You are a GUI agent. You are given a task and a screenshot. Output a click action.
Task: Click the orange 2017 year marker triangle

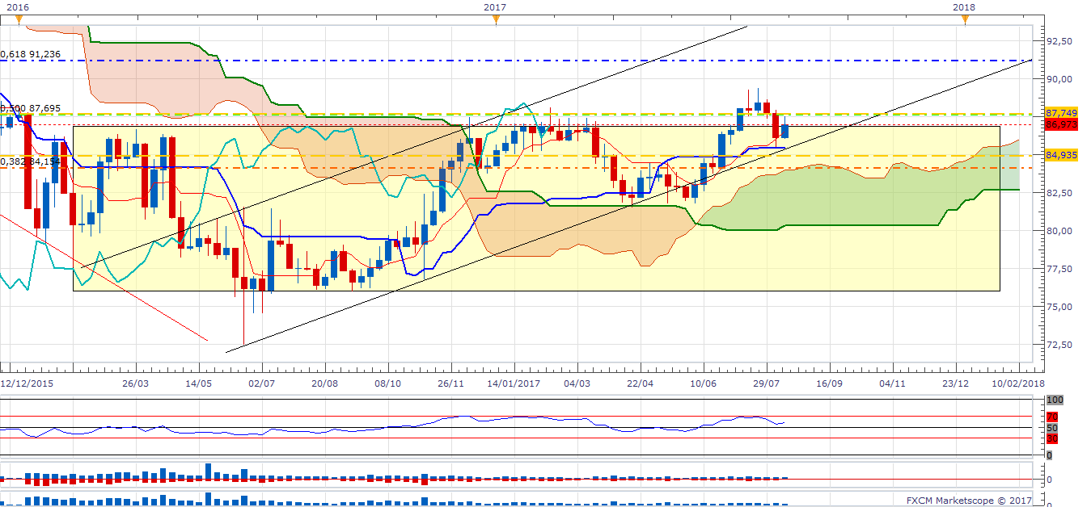coord(495,19)
